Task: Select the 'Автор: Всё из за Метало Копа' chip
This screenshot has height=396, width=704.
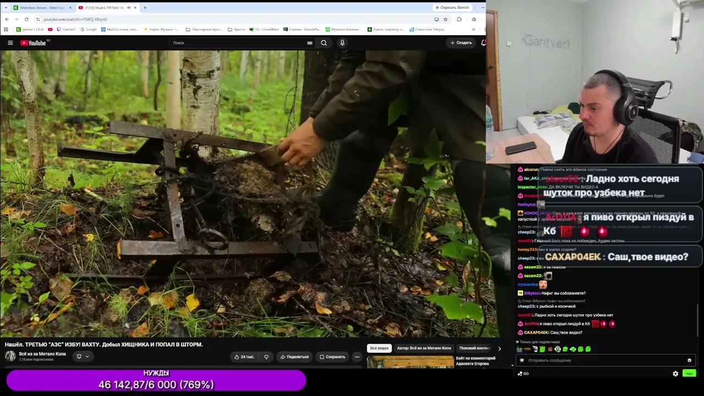Action: [424, 348]
